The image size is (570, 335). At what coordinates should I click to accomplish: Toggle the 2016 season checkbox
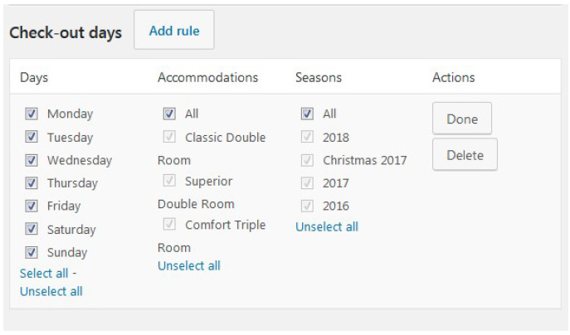tap(307, 206)
